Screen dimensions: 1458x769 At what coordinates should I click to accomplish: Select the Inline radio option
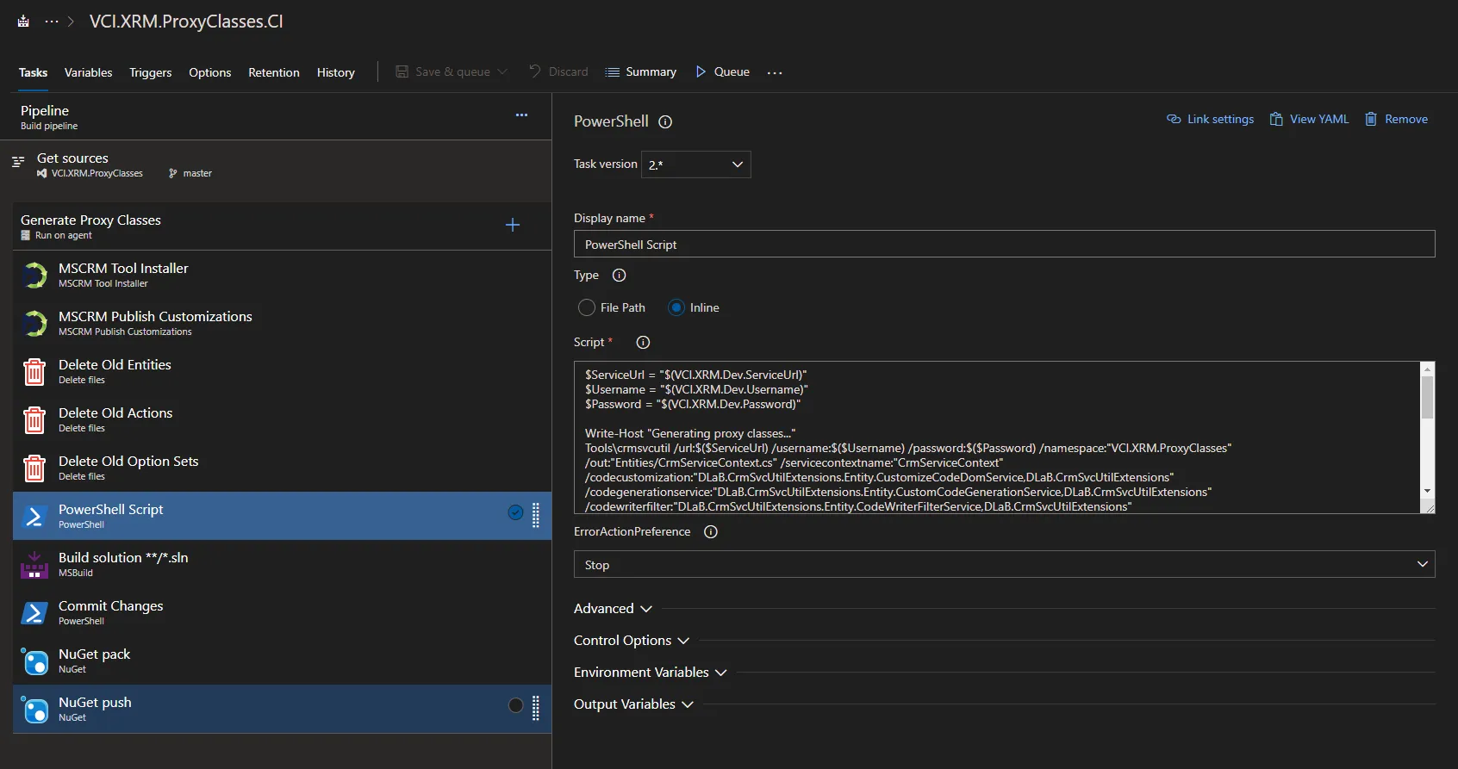[x=676, y=307]
